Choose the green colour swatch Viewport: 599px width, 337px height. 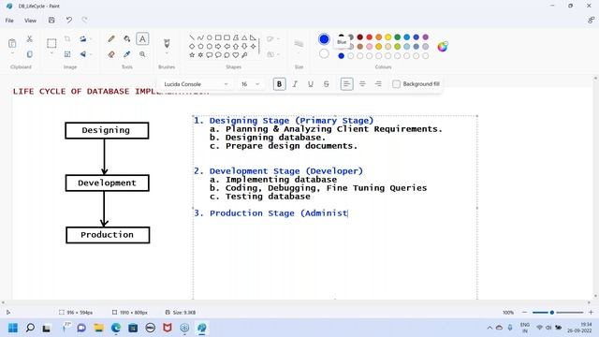(397, 37)
